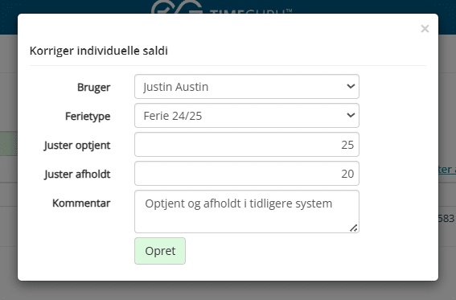Click the TimeGuru logo in header
The image size is (456, 300).
[221, 7]
